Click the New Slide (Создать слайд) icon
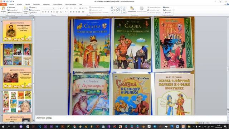 (x=26, y=10)
